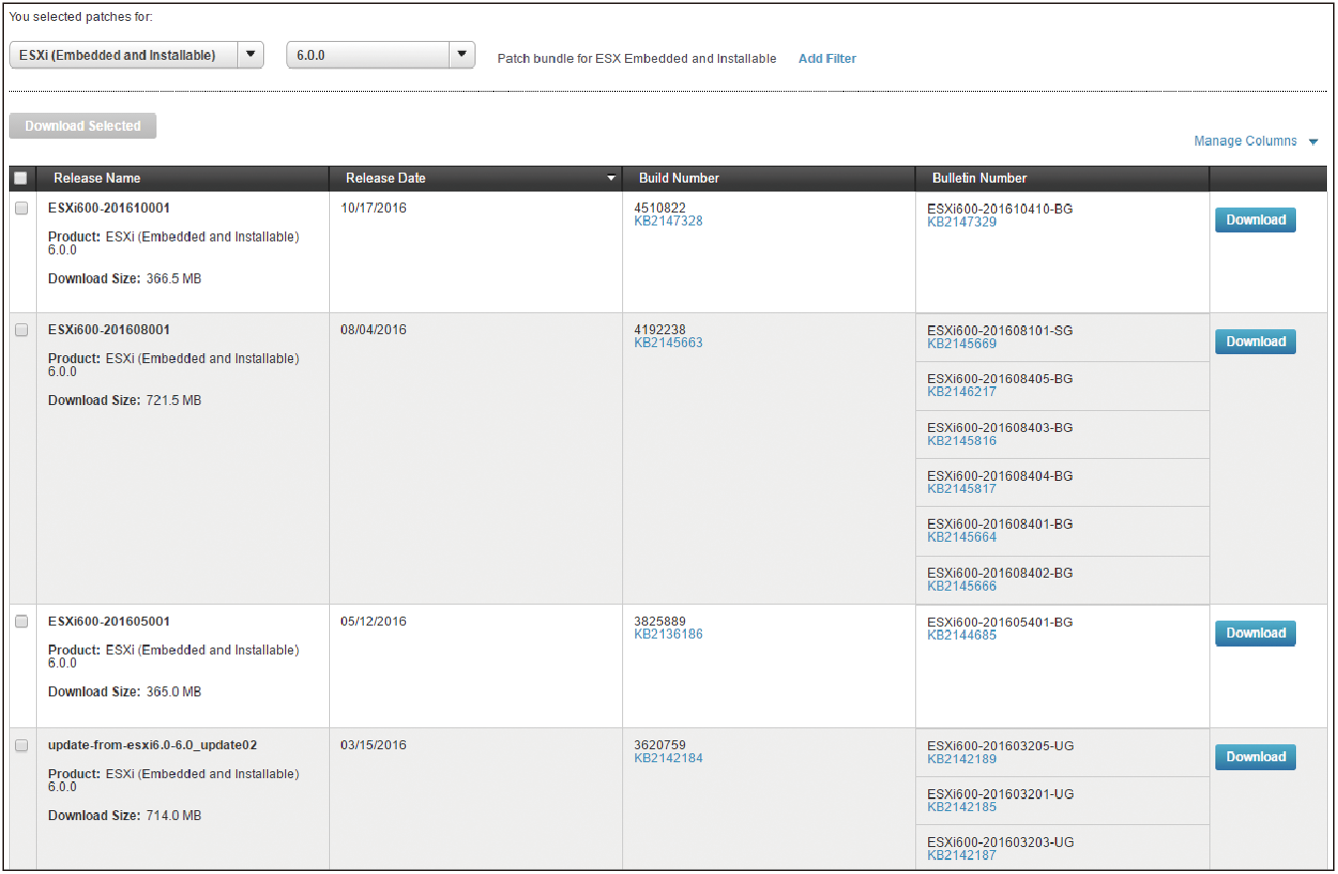Open KB2146217 bulletin link

tap(962, 392)
